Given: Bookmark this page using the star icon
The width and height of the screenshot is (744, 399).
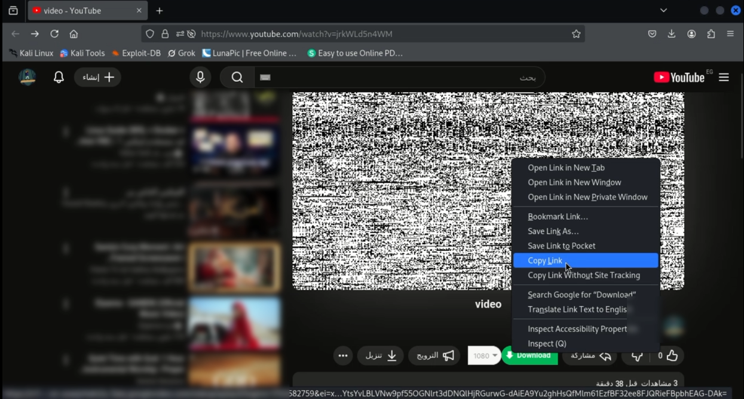Looking at the screenshot, I should pos(575,34).
